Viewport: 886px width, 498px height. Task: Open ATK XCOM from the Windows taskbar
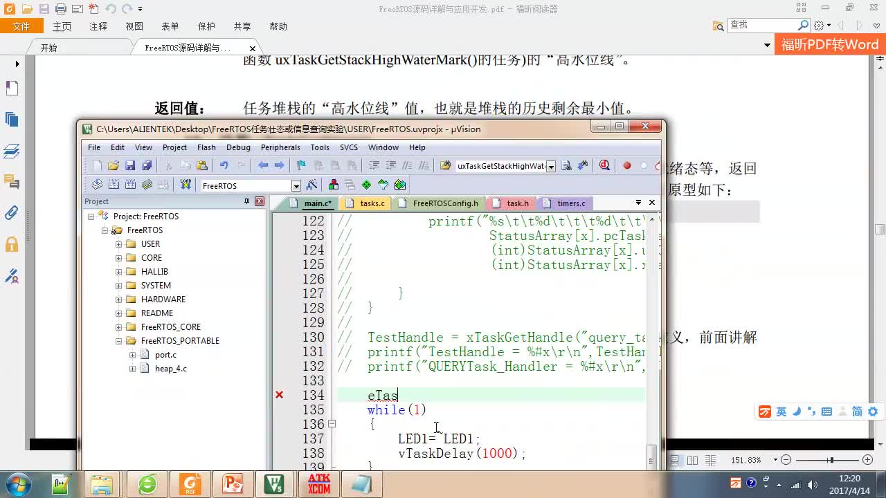pyautogui.click(x=318, y=483)
